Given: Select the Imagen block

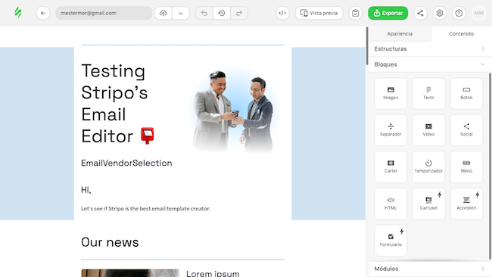Looking at the screenshot, I should point(391,93).
